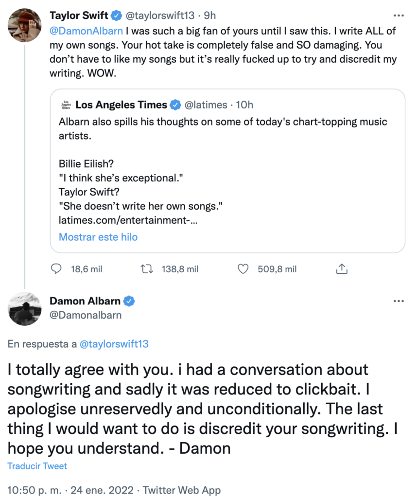416x498 pixels.
Task: Click Taylor Swift's verified badge
Action: point(117,16)
